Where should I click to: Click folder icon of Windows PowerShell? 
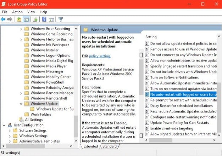(27, 82)
